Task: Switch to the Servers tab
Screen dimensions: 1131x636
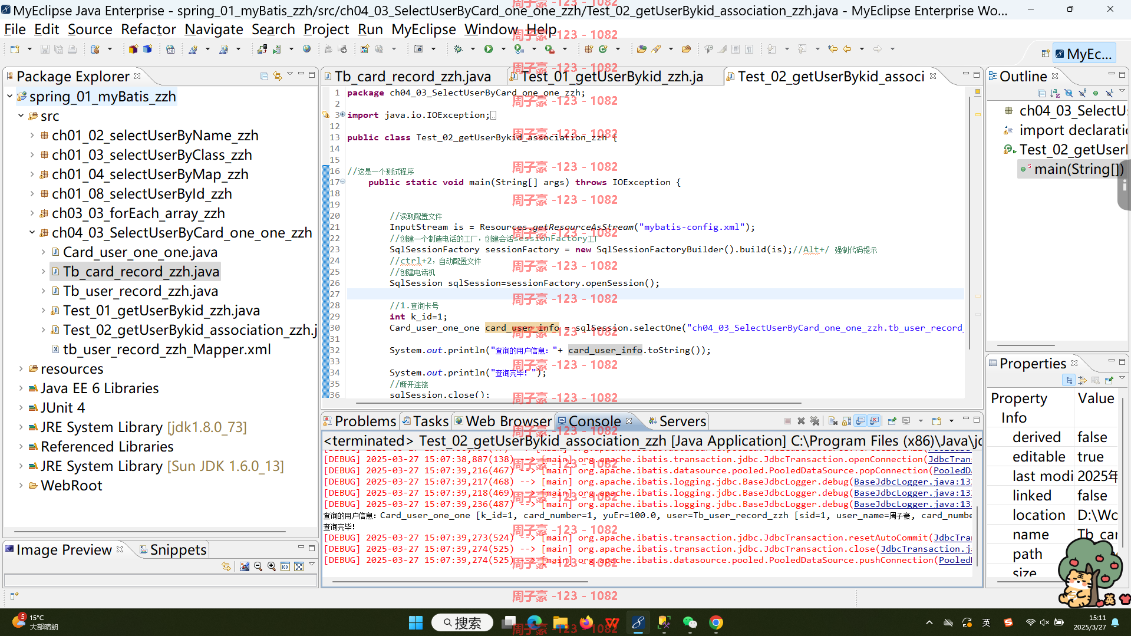Action: pos(677,421)
